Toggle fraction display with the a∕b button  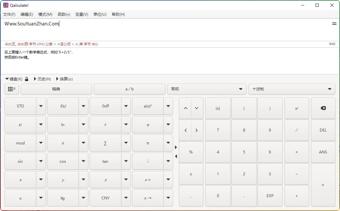(129, 89)
